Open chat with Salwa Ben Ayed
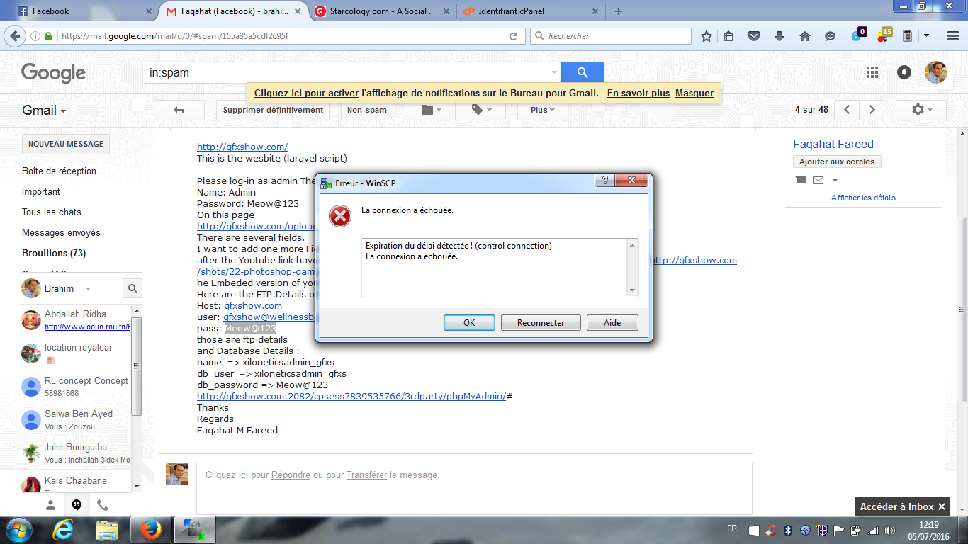 (76, 419)
